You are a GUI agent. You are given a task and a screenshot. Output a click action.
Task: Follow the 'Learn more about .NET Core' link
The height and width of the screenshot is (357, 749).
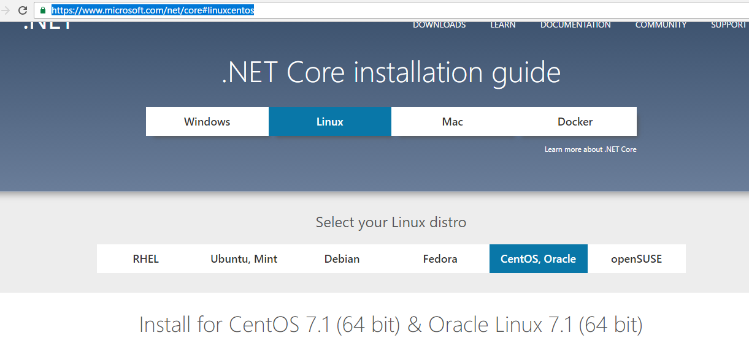(591, 149)
